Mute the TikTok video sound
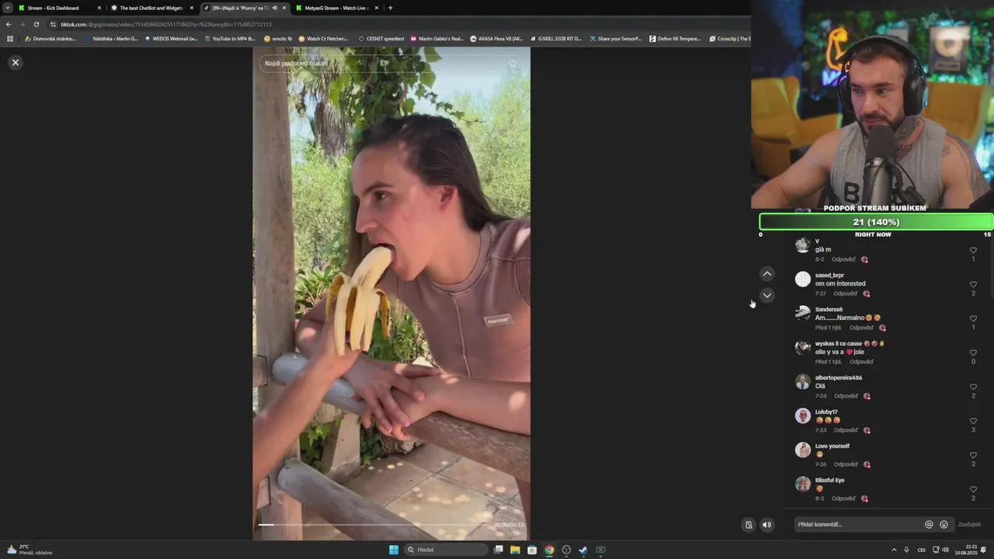The image size is (994, 559). point(766,525)
